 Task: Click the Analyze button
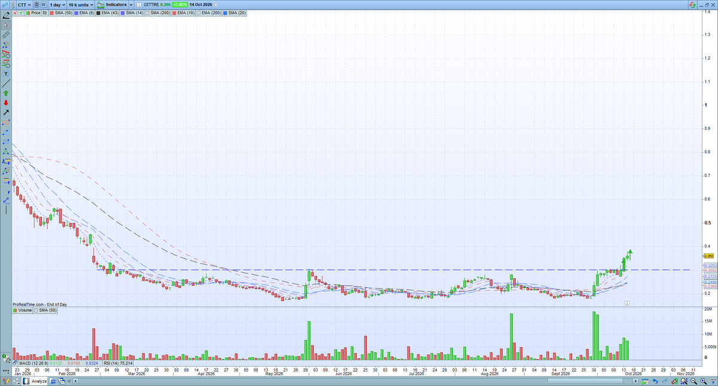point(34,381)
